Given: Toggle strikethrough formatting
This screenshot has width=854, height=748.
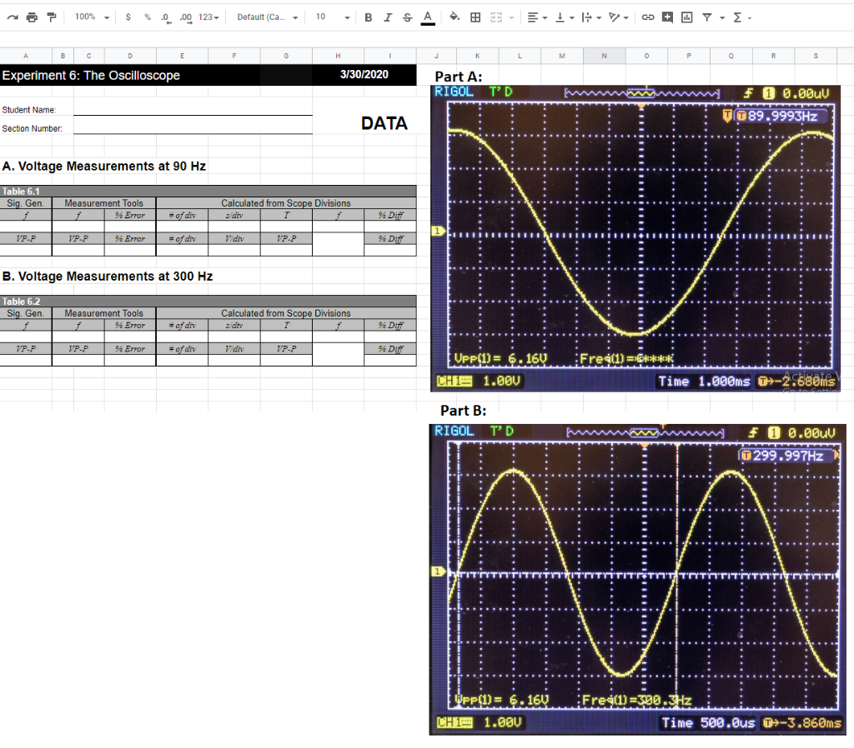Looking at the screenshot, I should [407, 17].
